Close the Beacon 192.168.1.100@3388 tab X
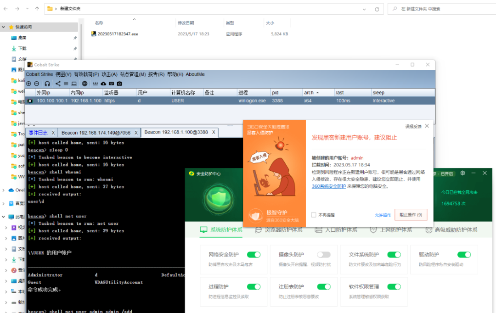The width and height of the screenshot is (496, 313). 214,132
